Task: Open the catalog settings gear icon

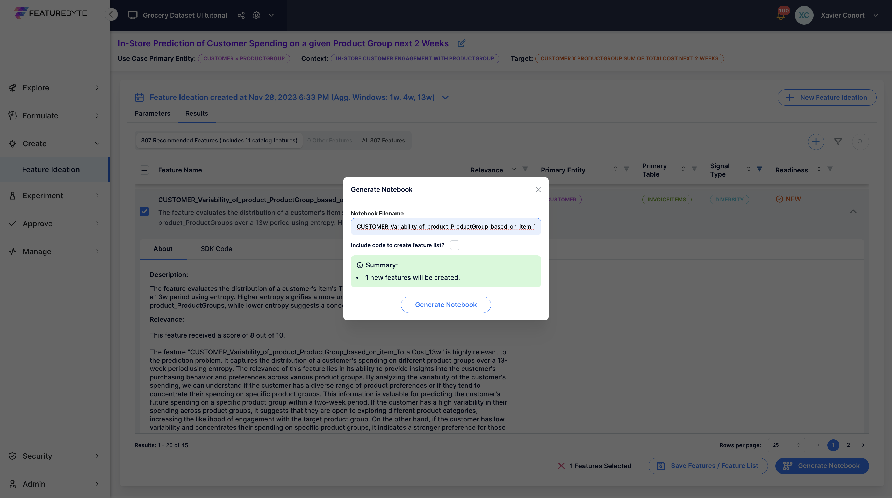Action: tap(256, 15)
